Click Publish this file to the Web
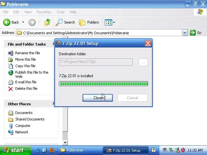 pyautogui.click(x=32, y=74)
